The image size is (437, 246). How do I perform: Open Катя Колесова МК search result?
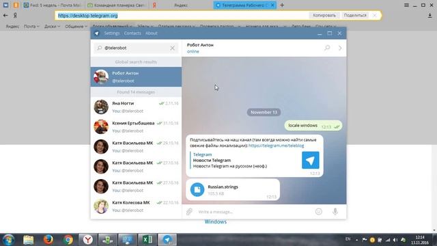(136, 206)
